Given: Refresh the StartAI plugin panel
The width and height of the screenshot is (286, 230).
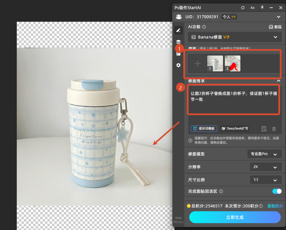Looking at the screenshot, I should coord(243,7).
